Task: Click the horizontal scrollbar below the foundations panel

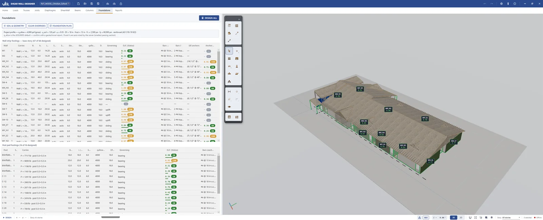Action: click(111, 217)
